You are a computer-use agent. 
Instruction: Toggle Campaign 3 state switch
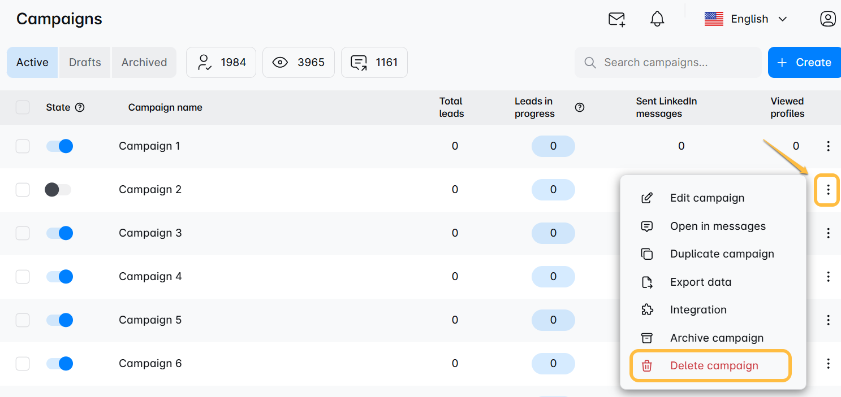pos(59,233)
